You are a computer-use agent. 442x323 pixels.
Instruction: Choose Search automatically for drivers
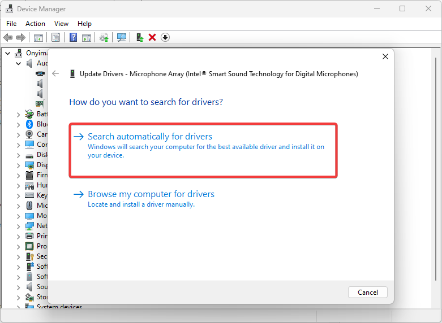203,150
